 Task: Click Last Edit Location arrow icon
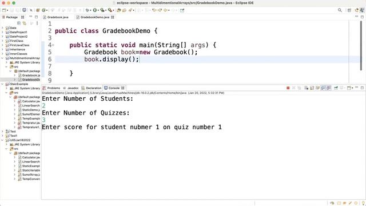154,10
